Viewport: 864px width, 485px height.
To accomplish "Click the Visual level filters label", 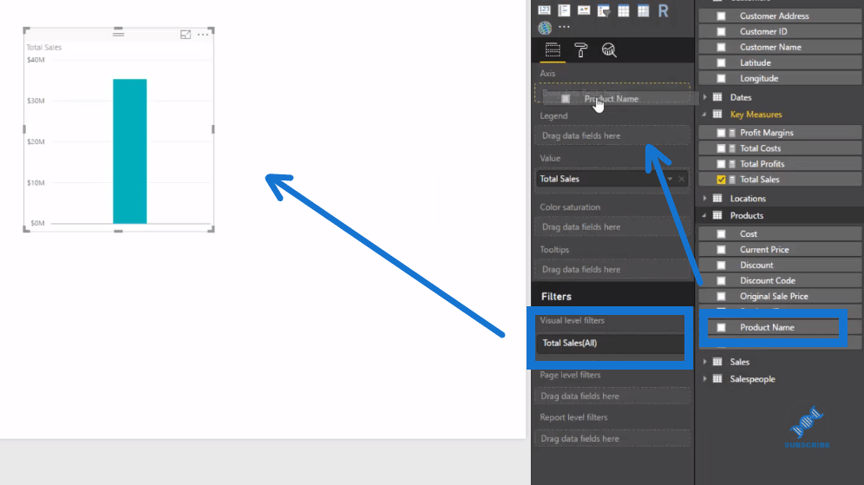I will pyautogui.click(x=572, y=321).
